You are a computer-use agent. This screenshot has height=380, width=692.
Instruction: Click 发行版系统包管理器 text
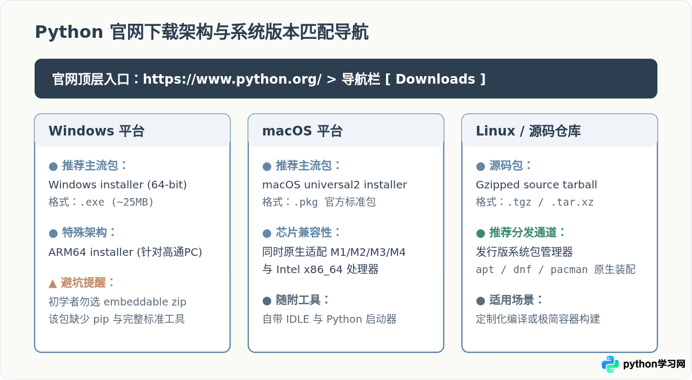click(524, 252)
